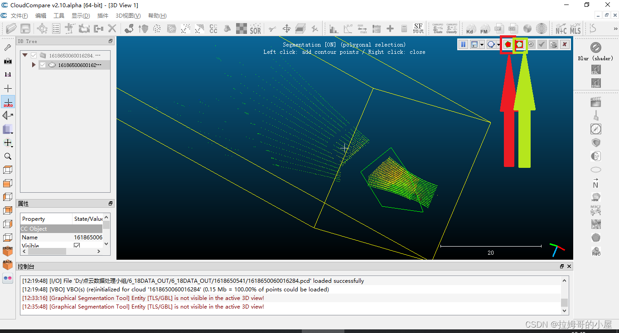Click the Save floppy disk icon
Screen dimensions: 619x333
(x=25, y=29)
